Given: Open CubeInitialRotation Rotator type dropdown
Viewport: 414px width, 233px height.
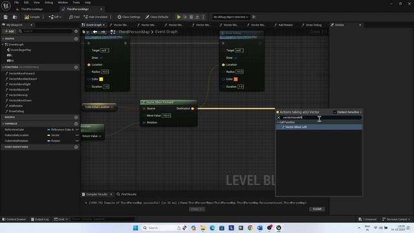Looking at the screenshot, I should [63, 141].
